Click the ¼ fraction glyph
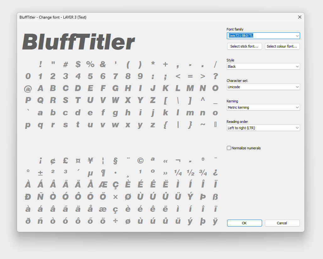 (178, 173)
